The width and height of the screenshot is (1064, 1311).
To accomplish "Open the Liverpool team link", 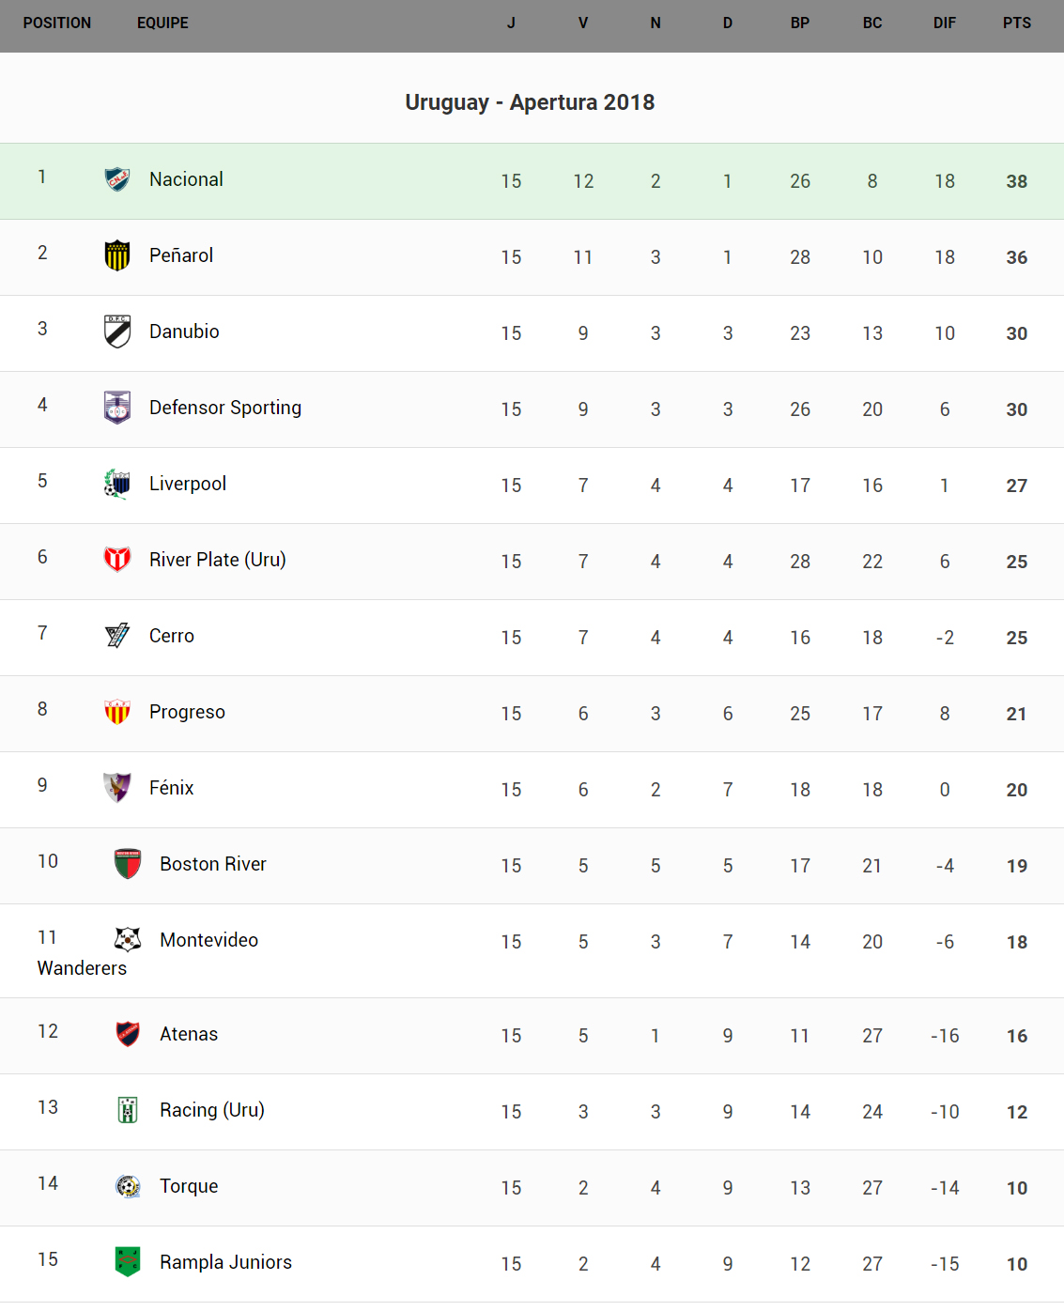I will [x=187, y=484].
